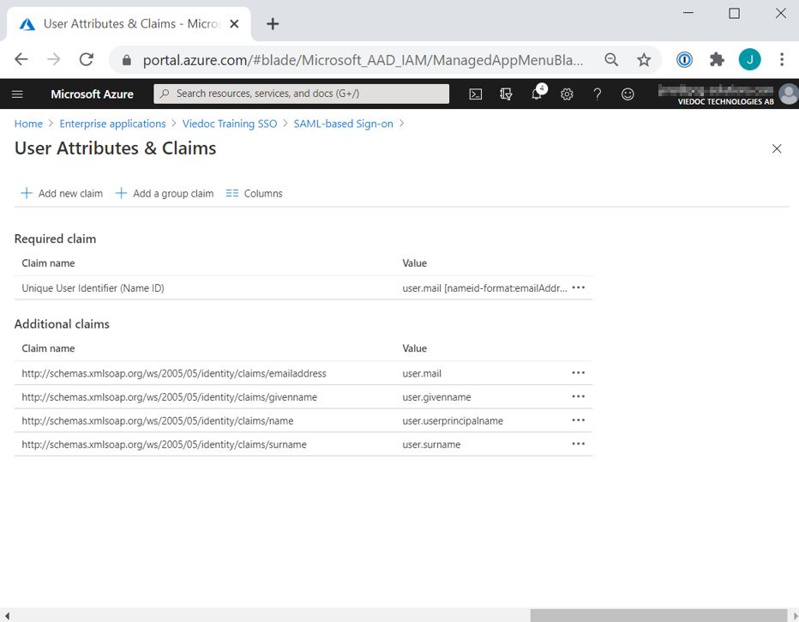This screenshot has width=799, height=622.
Task: Go to Viedoc Training SSO breadcrumb
Action: pyautogui.click(x=230, y=124)
